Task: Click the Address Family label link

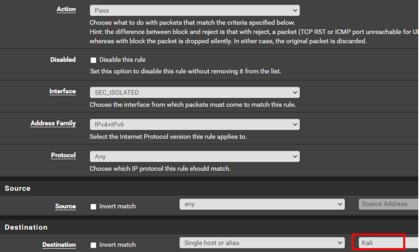Action: (53, 123)
